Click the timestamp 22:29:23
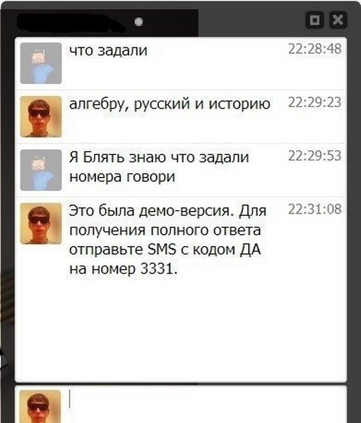The width and height of the screenshot is (361, 423). (314, 102)
